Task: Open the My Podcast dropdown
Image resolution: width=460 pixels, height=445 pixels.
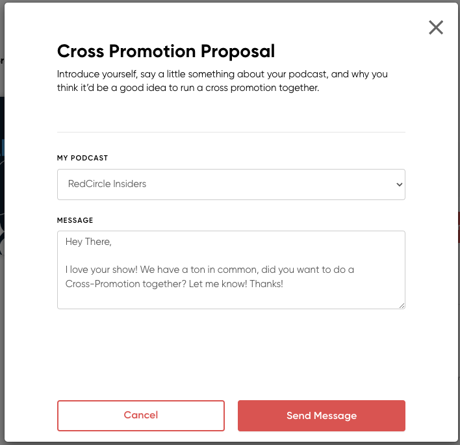Action: coord(231,184)
